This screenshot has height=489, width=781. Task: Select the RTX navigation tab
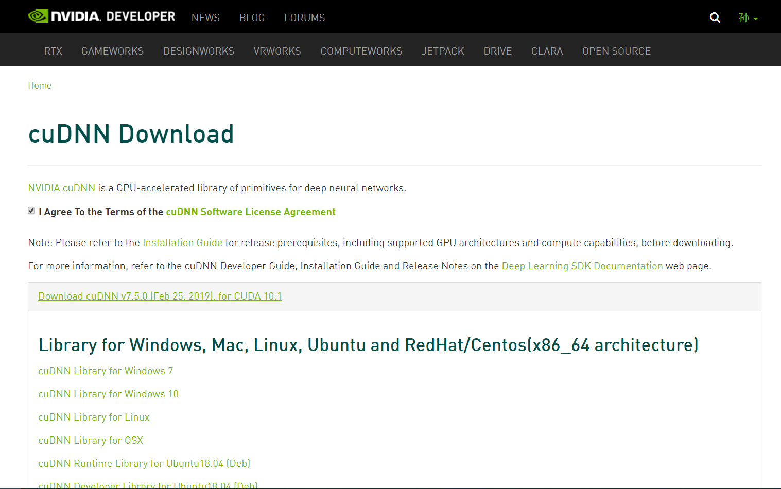tap(53, 51)
